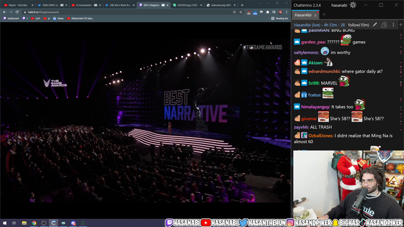Reload the Twitch page
This screenshot has height=227, width=404.
[17, 12]
